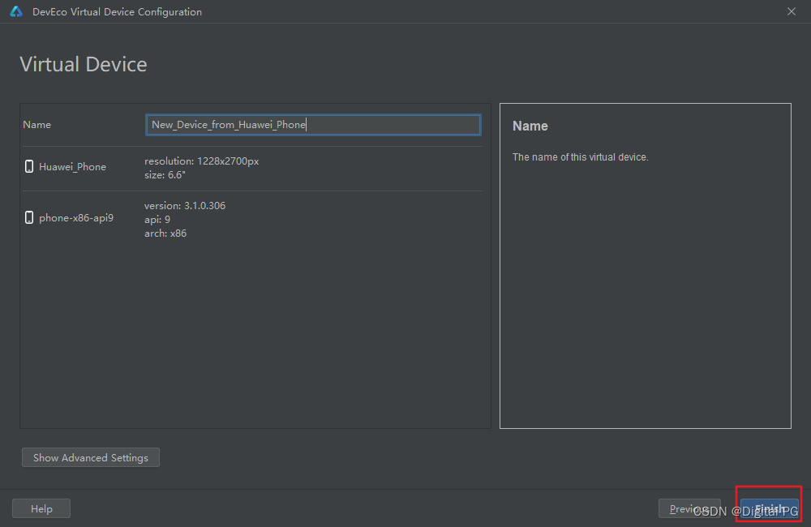This screenshot has height=527, width=811.
Task: Open Show Advanced Settings
Action: pyautogui.click(x=91, y=458)
